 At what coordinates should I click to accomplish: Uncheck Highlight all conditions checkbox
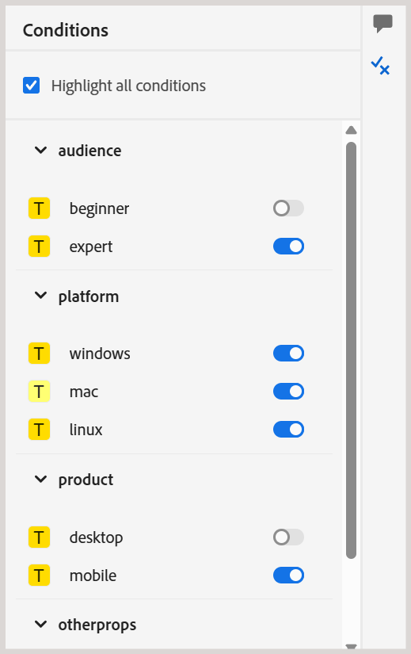31,85
